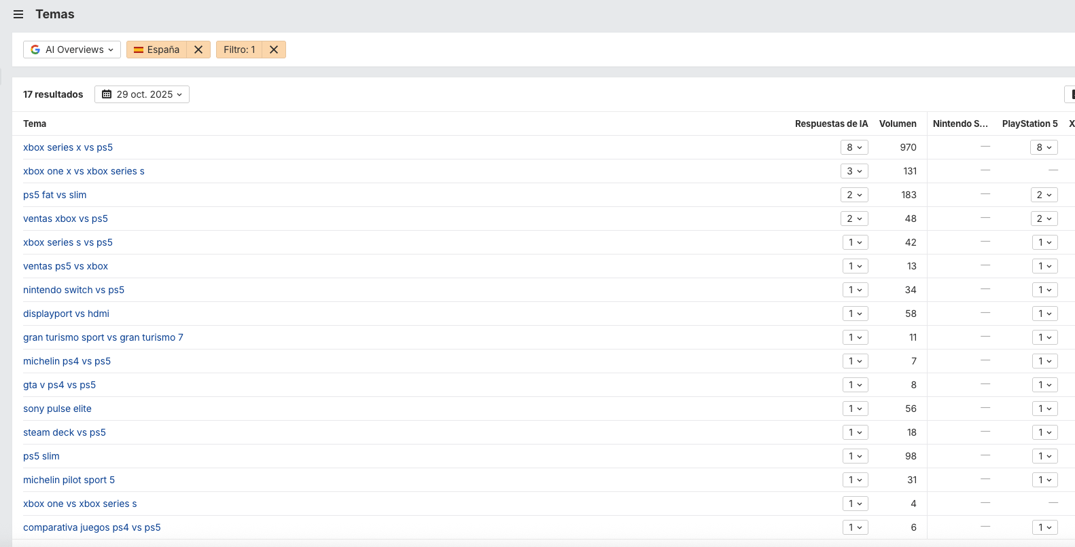Open the ps5 fat vs slim topic
This screenshot has height=547, width=1075.
55,195
